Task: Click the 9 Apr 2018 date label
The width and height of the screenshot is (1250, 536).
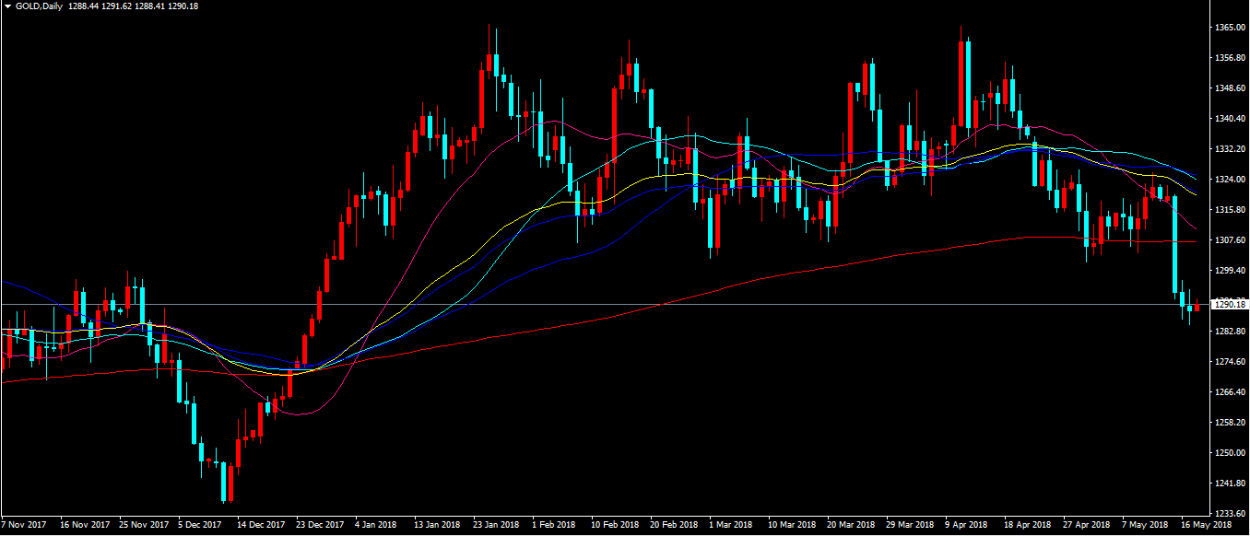Action: click(x=967, y=525)
